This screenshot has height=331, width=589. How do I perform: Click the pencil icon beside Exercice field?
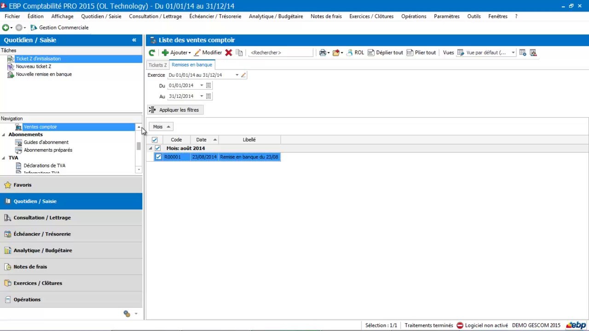coord(243,75)
